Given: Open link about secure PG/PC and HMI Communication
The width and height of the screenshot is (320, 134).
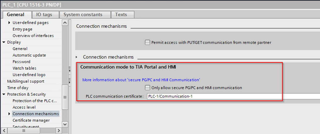Looking at the screenshot, I should pos(141,80).
